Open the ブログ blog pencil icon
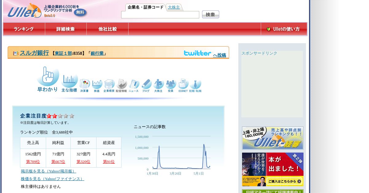This screenshot has width=369, height=193. pos(146,85)
